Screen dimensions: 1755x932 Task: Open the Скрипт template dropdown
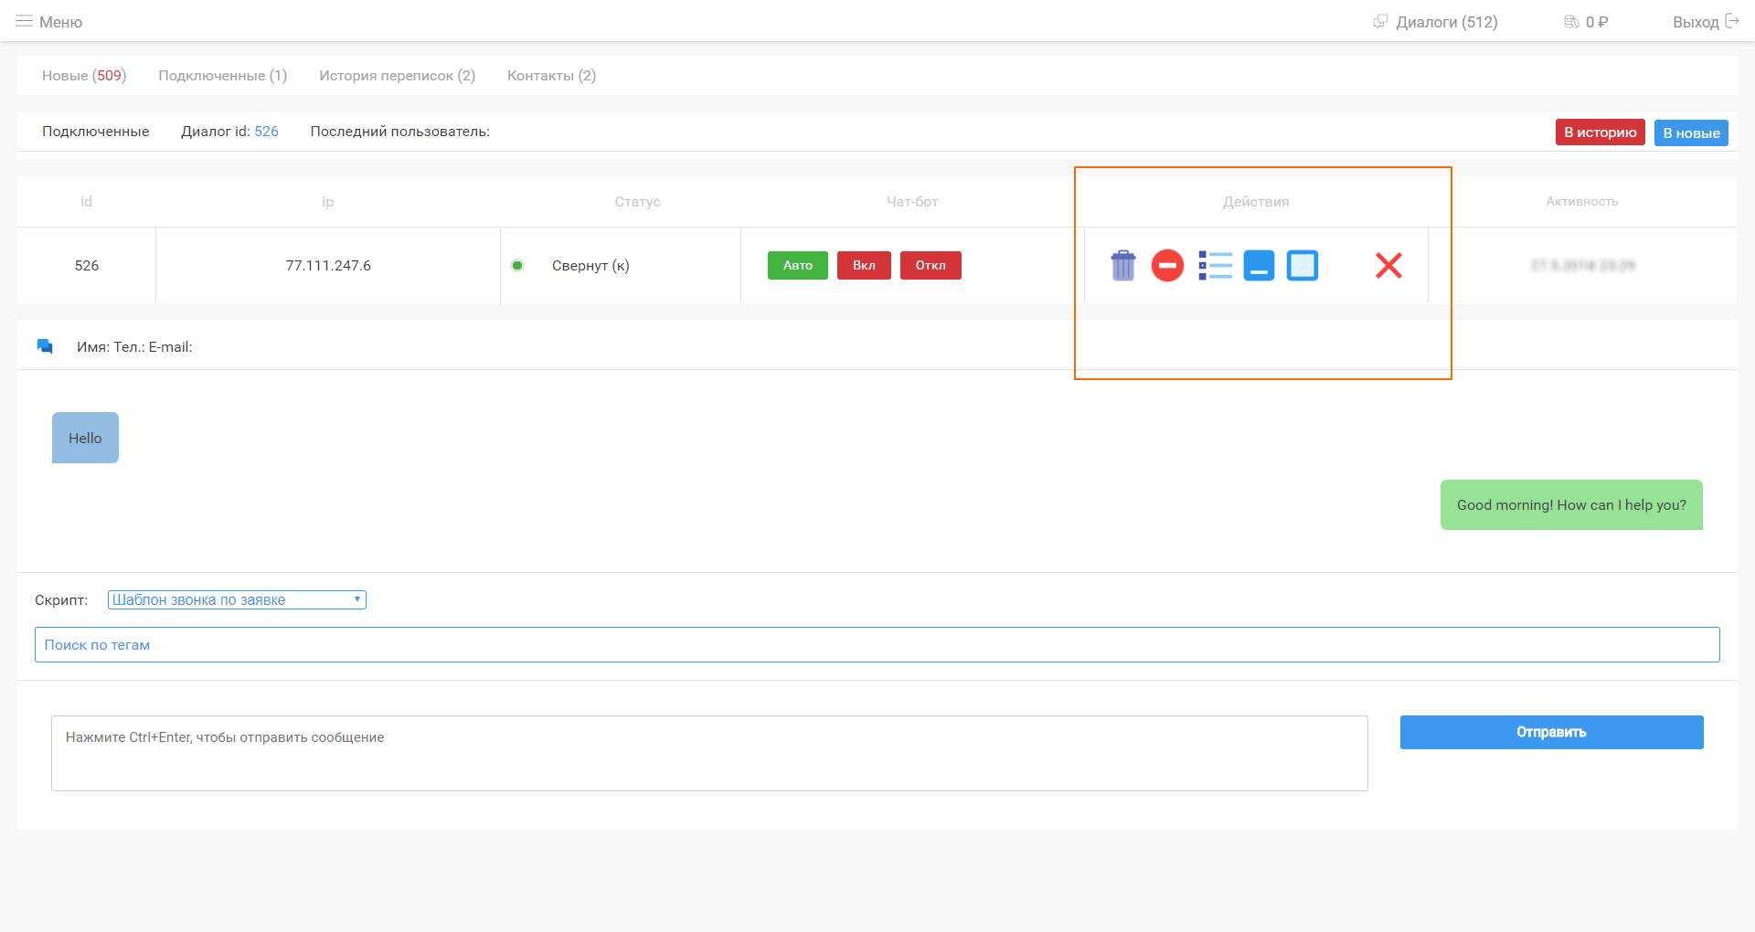coord(237,599)
